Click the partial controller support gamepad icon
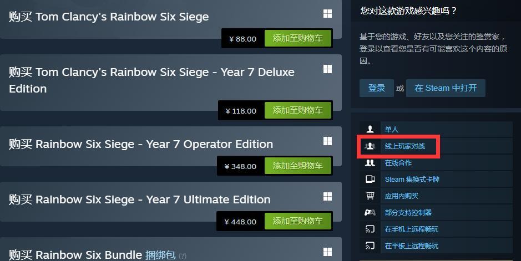Screen dimensions: 521x261 pyautogui.click(x=370, y=212)
